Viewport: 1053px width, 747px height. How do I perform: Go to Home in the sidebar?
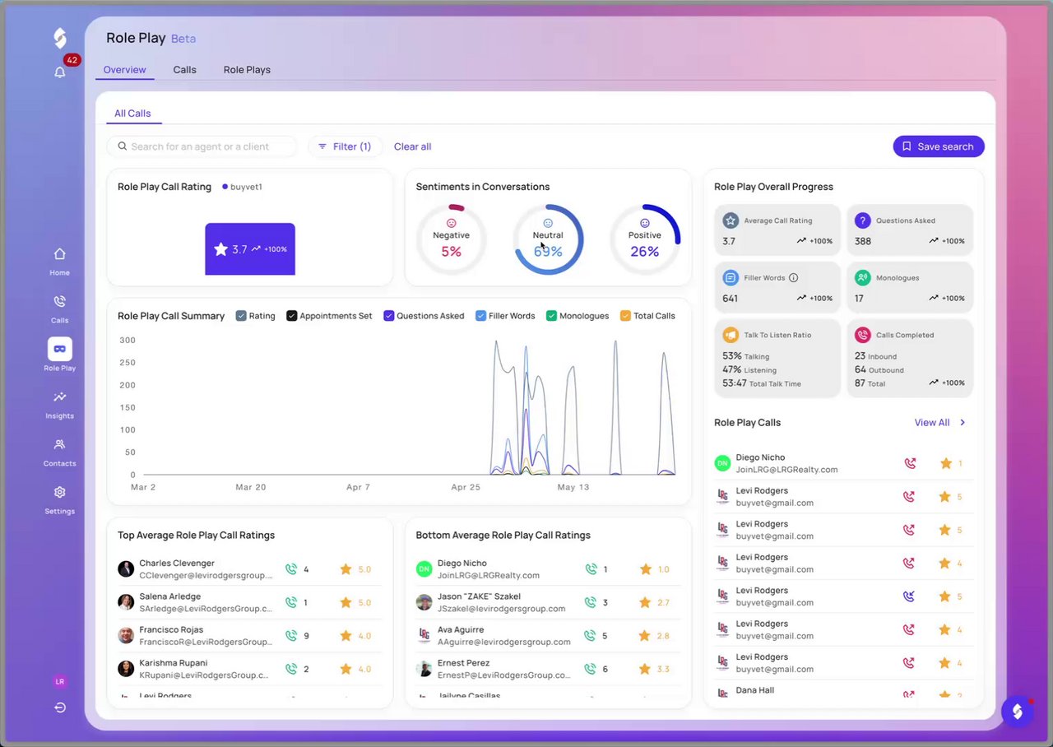[59, 261]
